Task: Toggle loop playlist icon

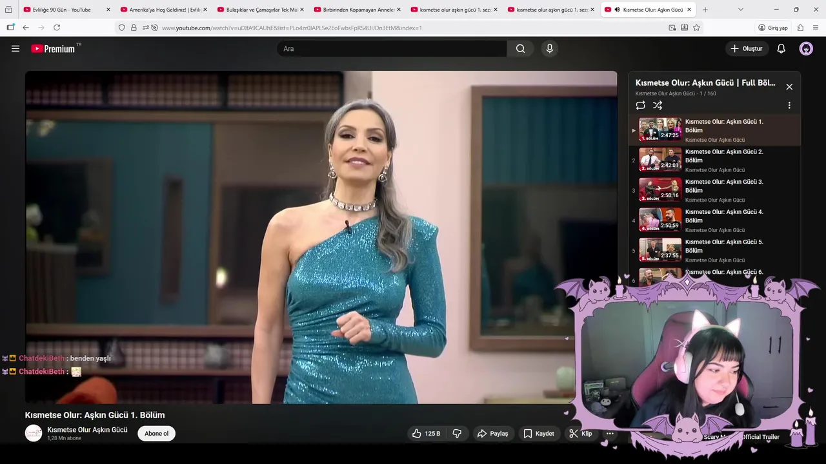Action: tap(640, 105)
